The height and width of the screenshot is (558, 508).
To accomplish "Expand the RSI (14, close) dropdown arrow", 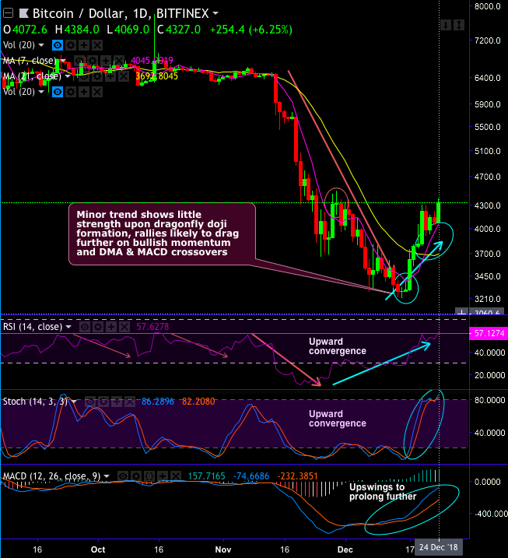I will 68,327.
